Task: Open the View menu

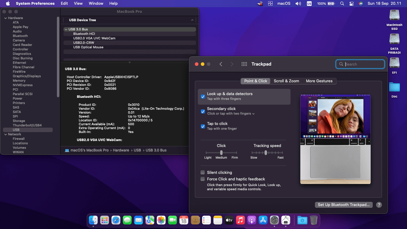Action: coord(78,4)
